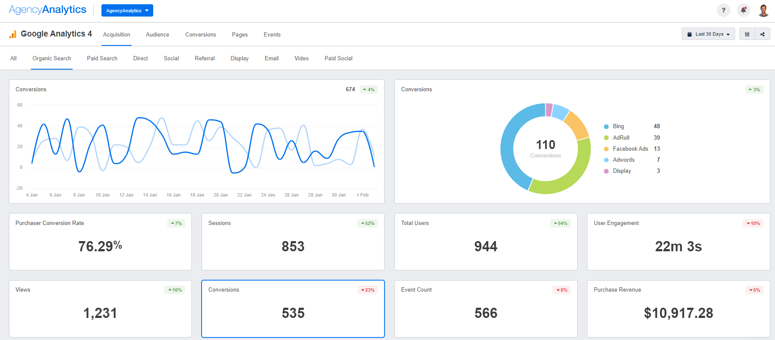This screenshot has width=775, height=340.
Task: Toggle Facebook Ads legend item
Action: 630,149
